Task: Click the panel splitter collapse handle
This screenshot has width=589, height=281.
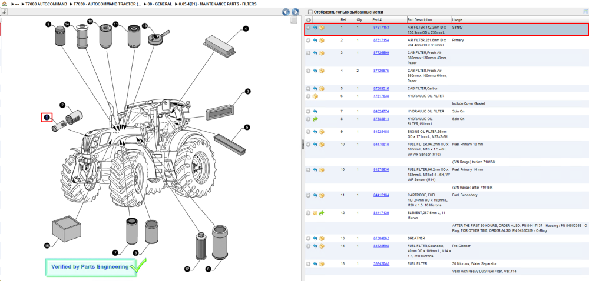Action: pyautogui.click(x=302, y=145)
